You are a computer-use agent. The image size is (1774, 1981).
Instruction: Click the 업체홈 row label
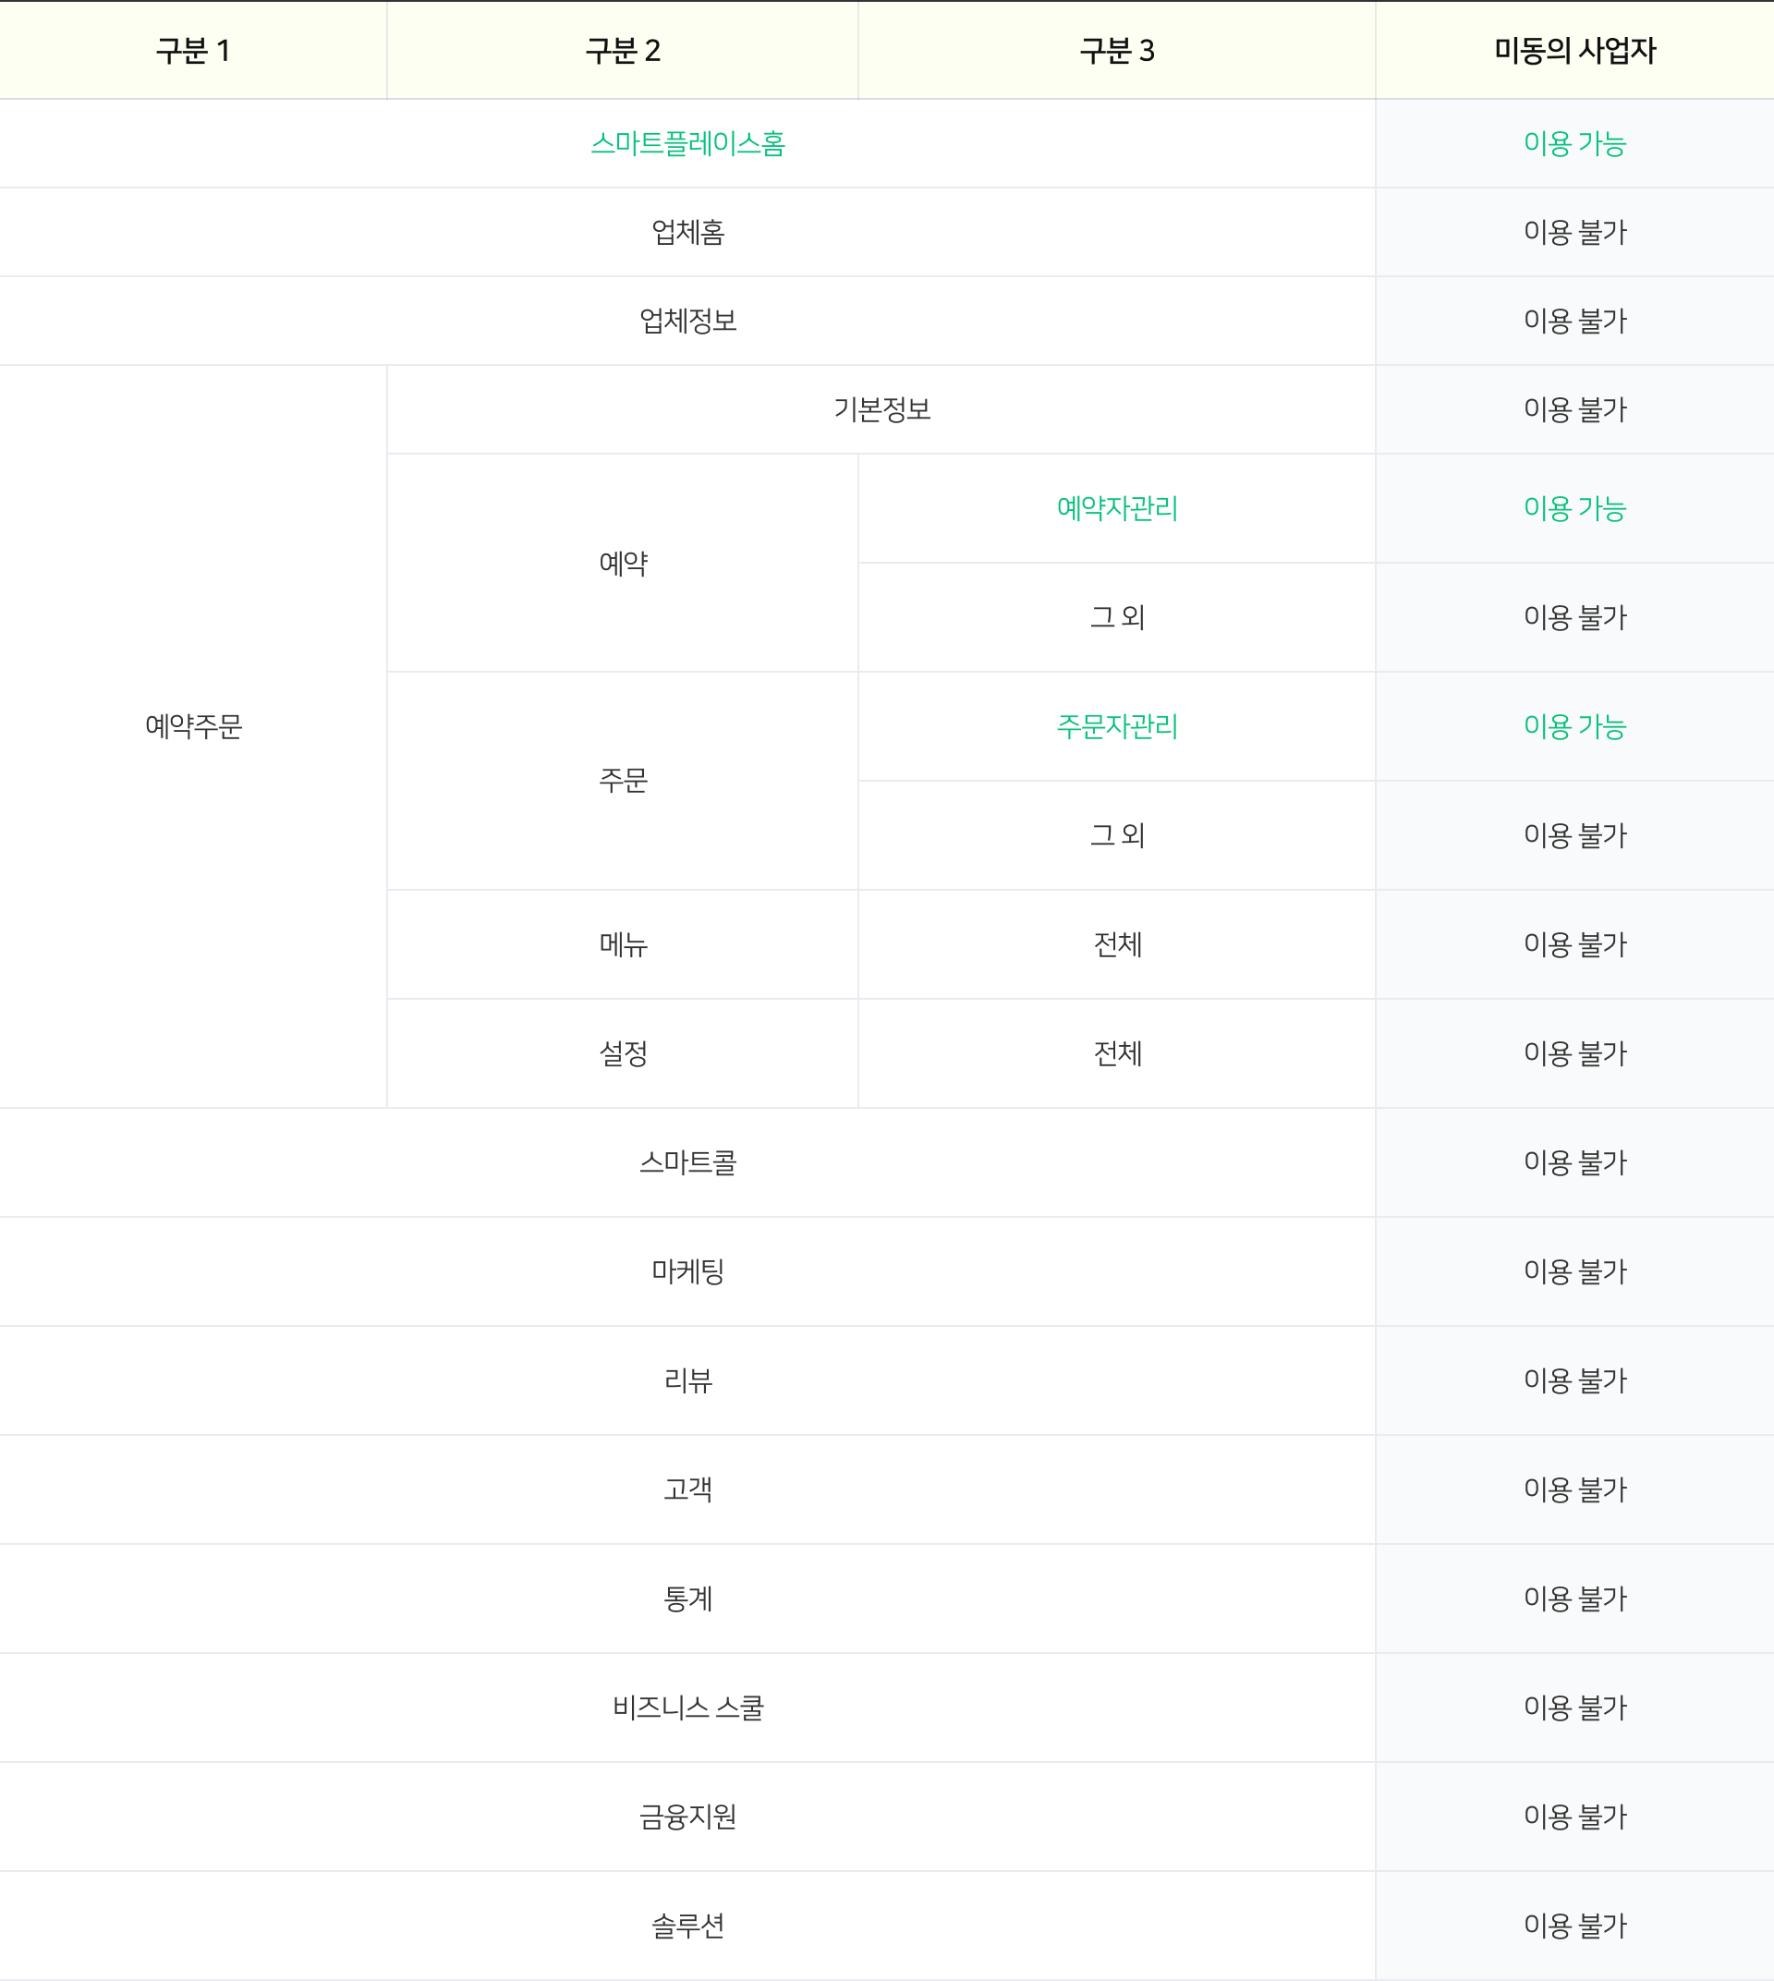tap(688, 232)
